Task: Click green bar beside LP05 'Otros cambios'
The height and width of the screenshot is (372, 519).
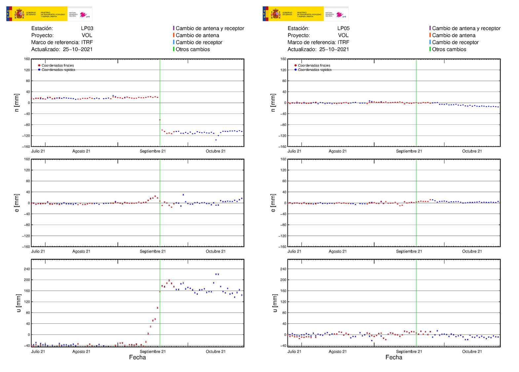Action: [x=430, y=49]
